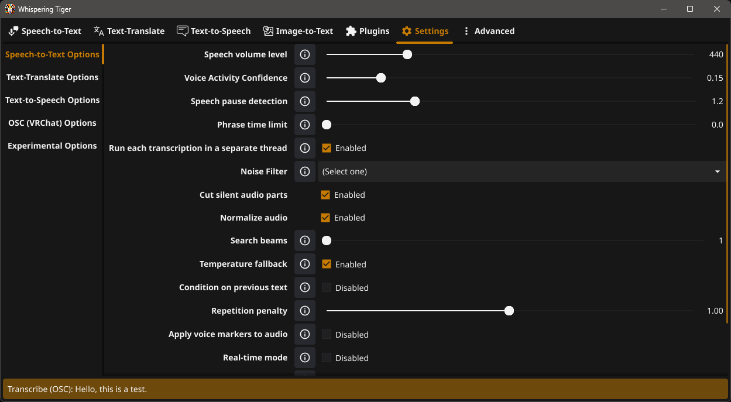Screen dimensions: 731x402
Task: Open the Noise Filter dropdown
Action: [x=521, y=171]
